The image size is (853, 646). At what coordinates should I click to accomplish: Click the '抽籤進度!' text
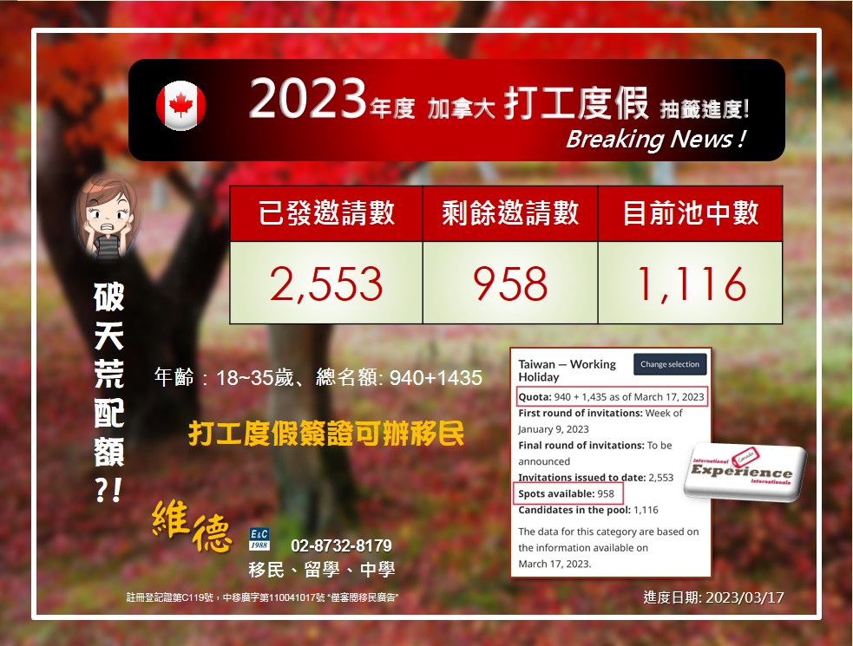coord(705,110)
